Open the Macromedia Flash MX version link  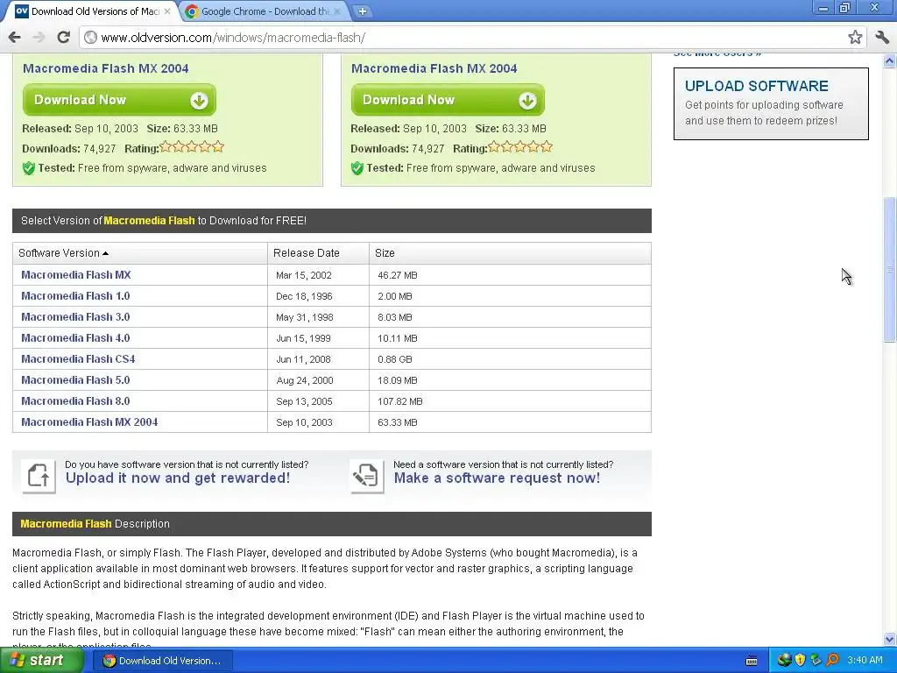[x=76, y=275]
